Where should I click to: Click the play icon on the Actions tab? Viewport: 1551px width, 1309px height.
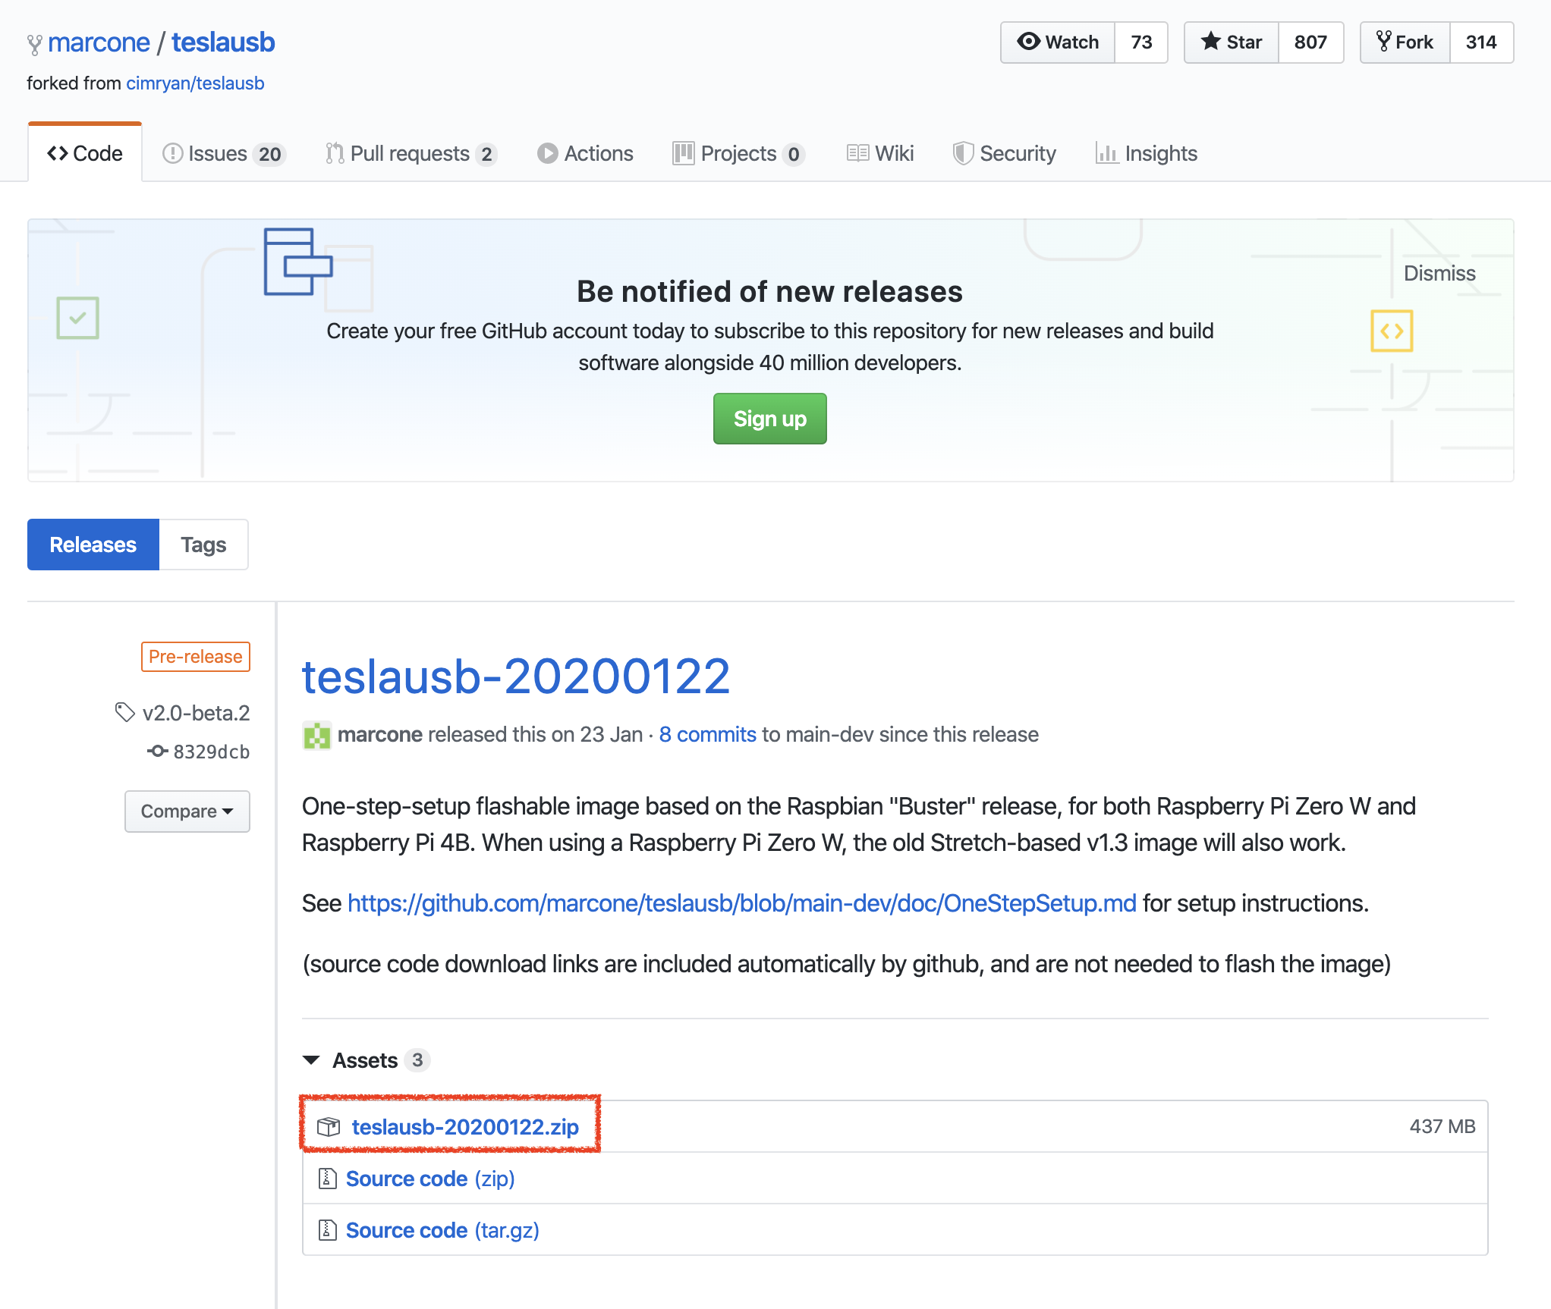[547, 154]
